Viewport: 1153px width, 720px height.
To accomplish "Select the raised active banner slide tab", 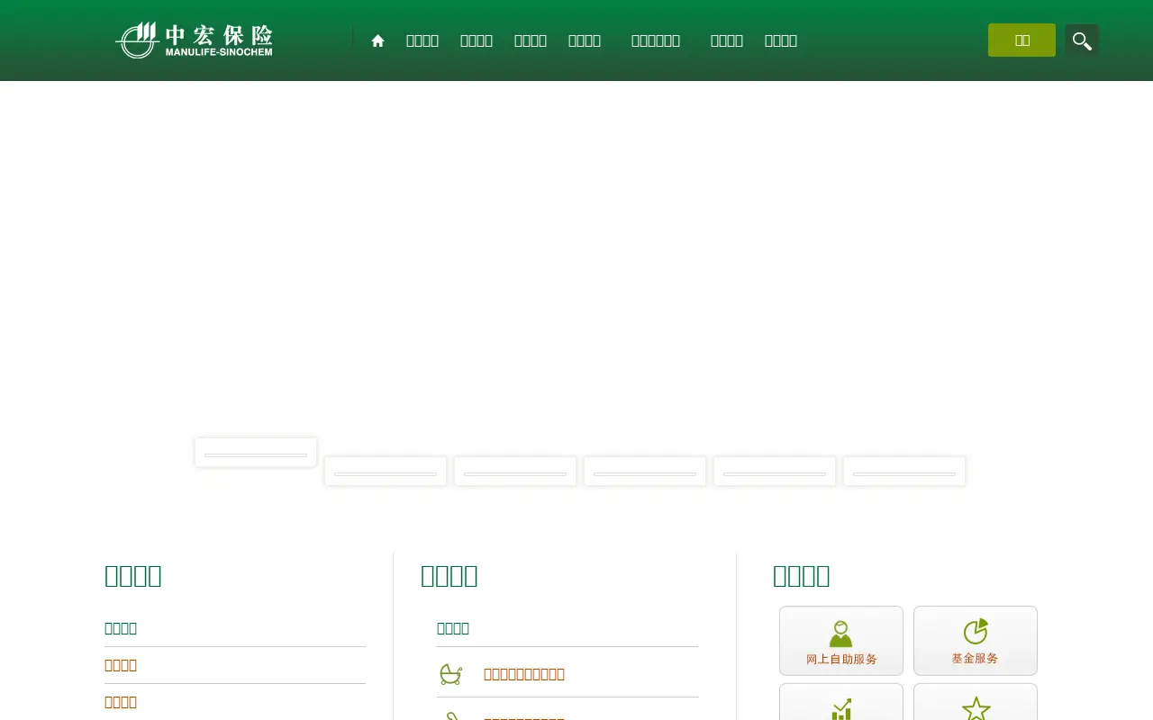I will click(x=256, y=452).
